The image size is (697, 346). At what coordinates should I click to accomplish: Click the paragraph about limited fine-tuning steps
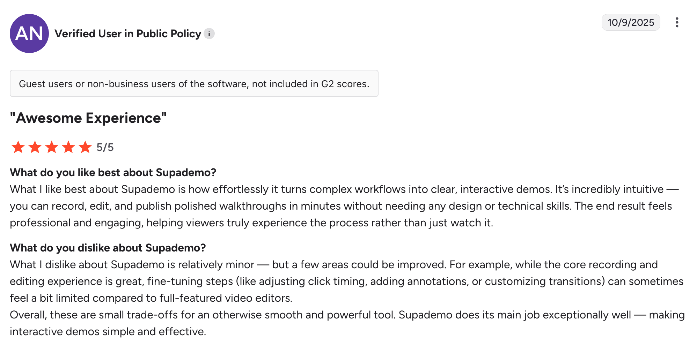(346, 281)
